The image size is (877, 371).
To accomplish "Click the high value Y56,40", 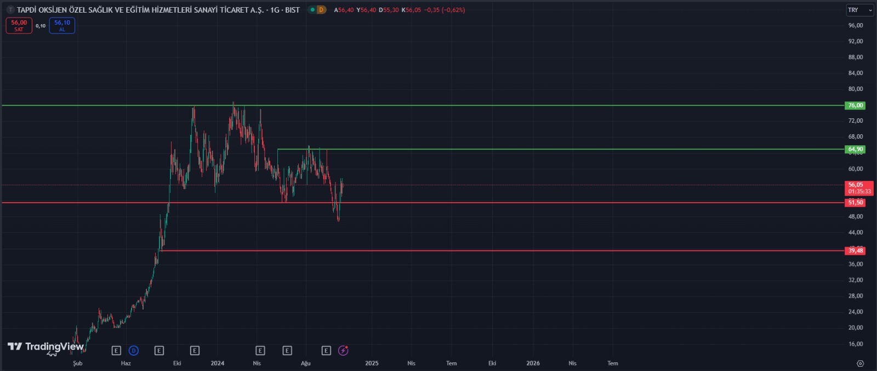I will click(366, 10).
